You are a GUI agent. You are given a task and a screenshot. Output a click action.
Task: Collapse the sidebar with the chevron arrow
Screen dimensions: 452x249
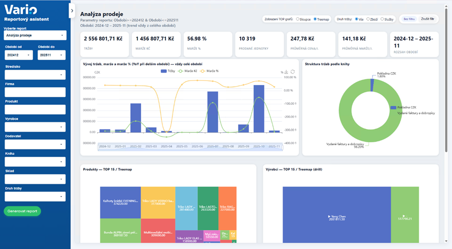[x=72, y=11]
